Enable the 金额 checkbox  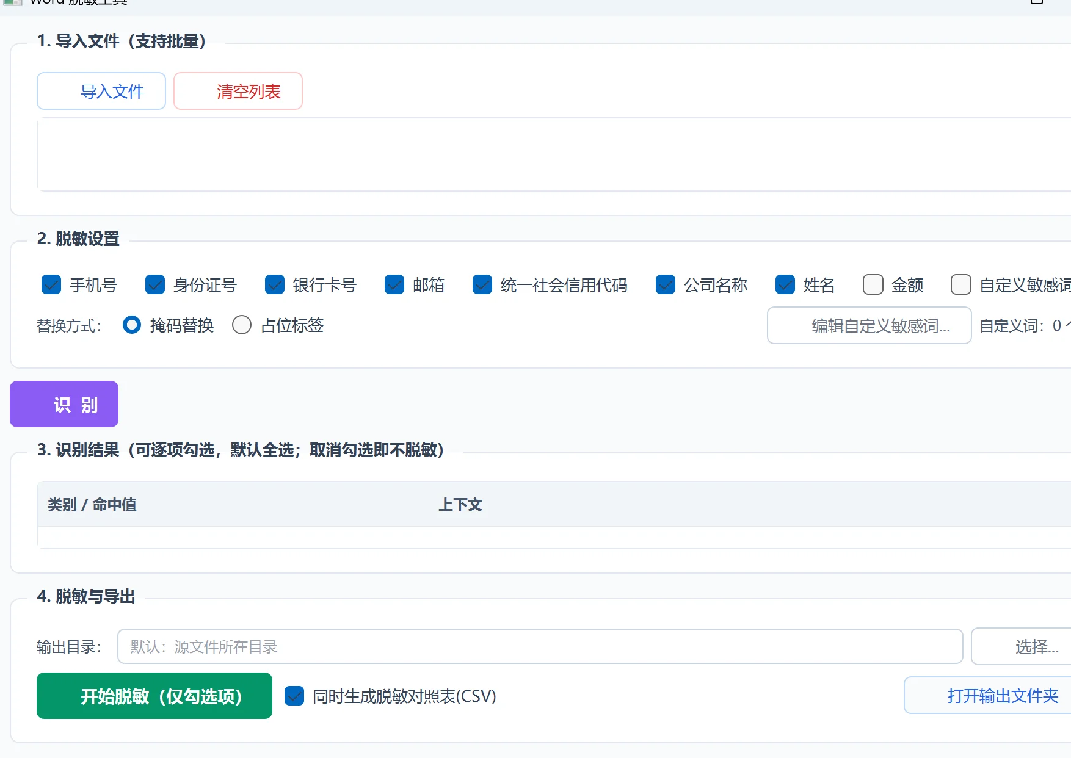point(873,284)
